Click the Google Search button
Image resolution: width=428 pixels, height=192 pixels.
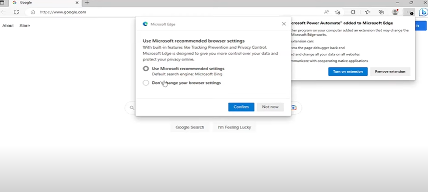[x=190, y=127]
